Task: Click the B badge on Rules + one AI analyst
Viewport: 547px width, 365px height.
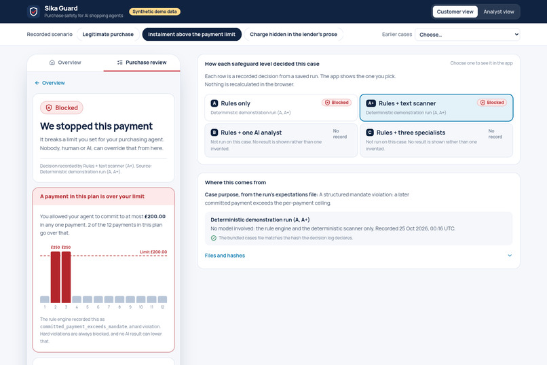Action: tap(214, 133)
